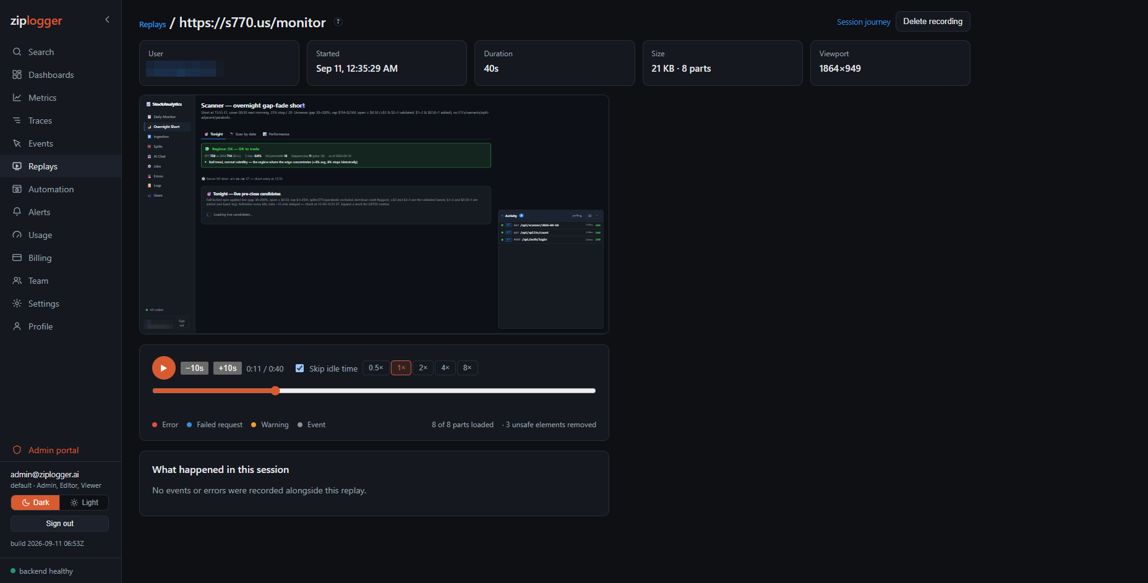Set playback speed to 1×
1148x583 pixels.
(x=401, y=368)
